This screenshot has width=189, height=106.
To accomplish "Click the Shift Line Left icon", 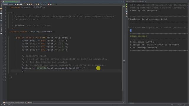I will point(43,4).
